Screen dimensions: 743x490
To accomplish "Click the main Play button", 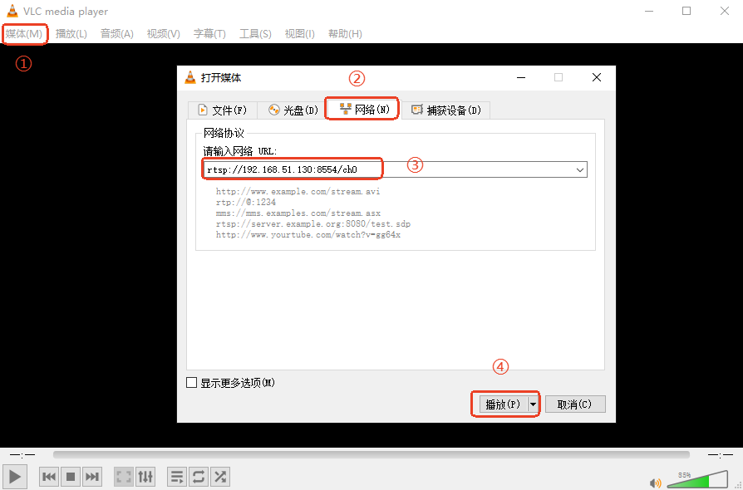I will click(15, 476).
